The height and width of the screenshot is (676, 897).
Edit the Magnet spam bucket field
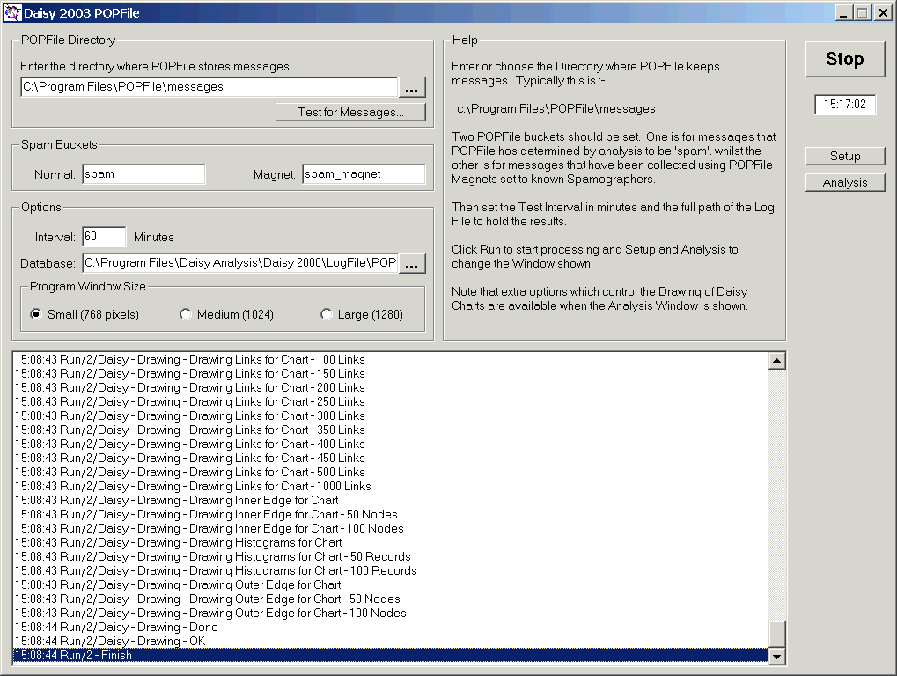tap(364, 174)
